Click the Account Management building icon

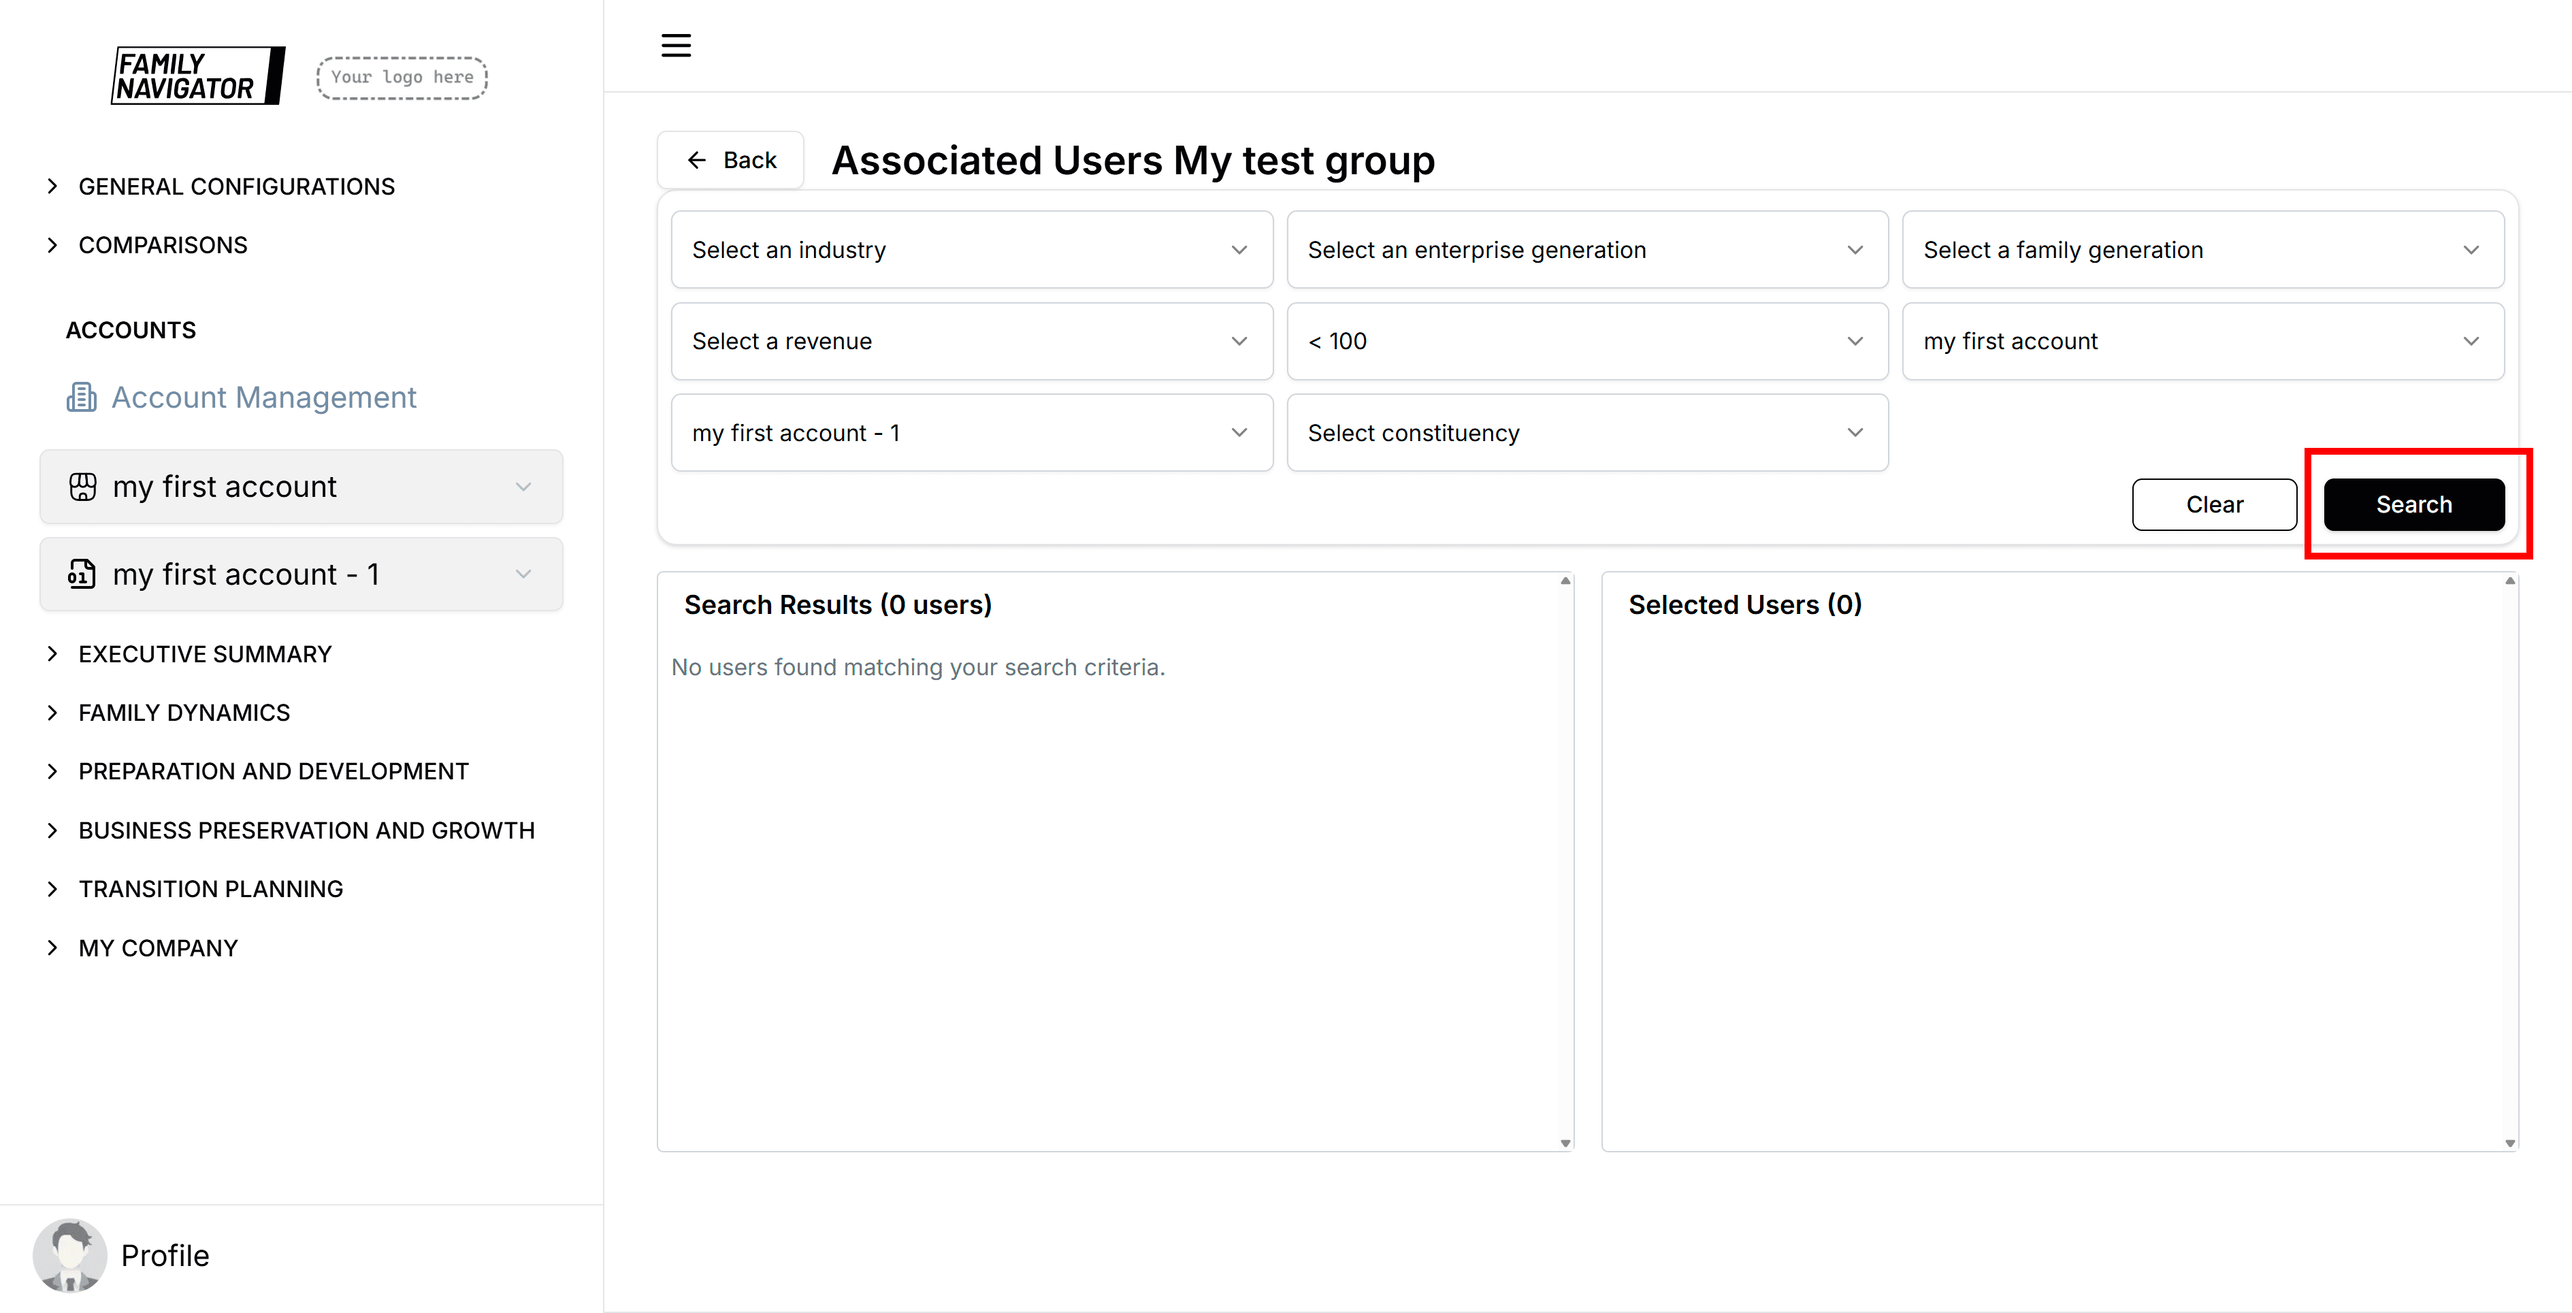pyautogui.click(x=82, y=398)
